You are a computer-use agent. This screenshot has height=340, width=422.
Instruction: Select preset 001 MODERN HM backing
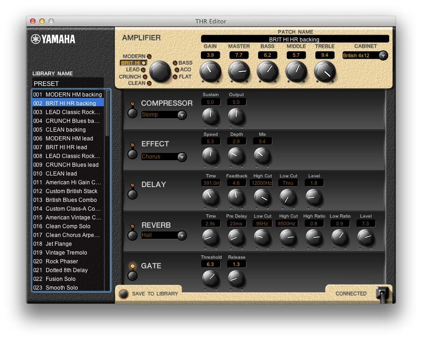pos(68,95)
